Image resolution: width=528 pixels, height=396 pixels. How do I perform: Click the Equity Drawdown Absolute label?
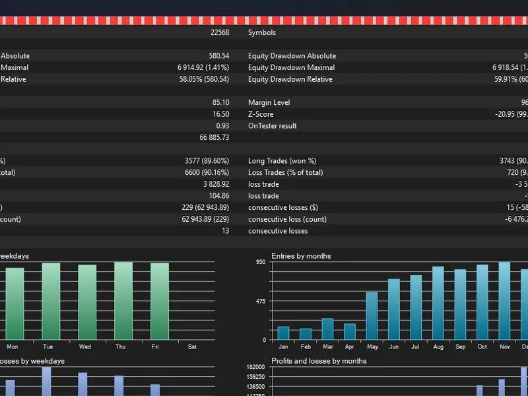(x=292, y=56)
